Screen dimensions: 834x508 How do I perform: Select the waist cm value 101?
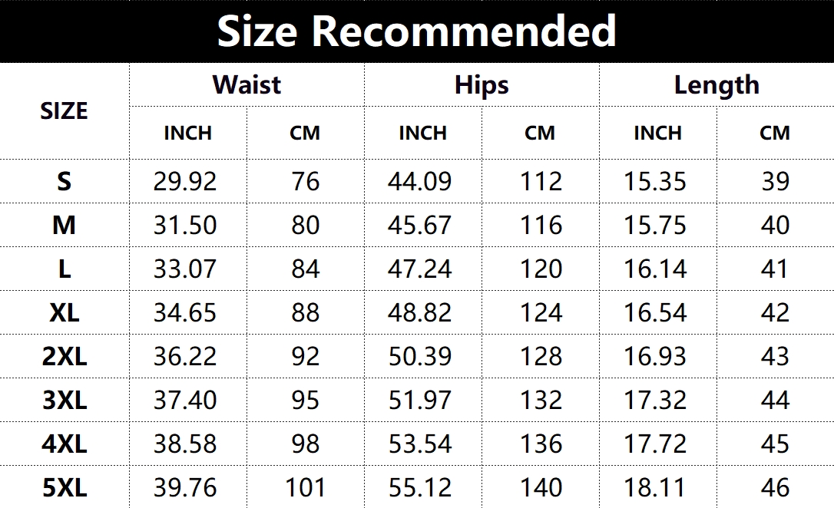point(305,487)
